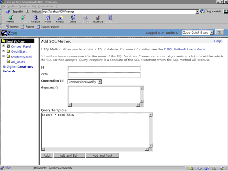The image size is (228, 171).
Task: Click the acl_users icon in tree
Action: pyautogui.click(x=8, y=62)
